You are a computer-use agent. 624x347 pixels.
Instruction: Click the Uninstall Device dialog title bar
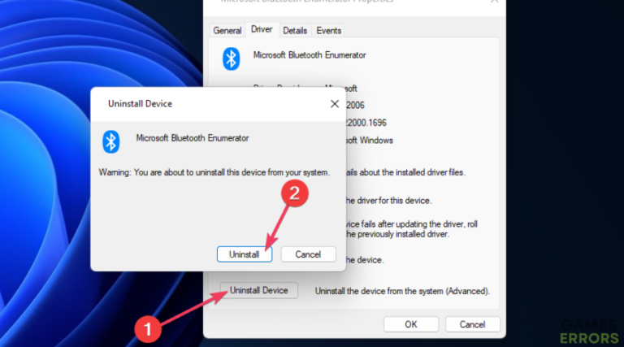203,104
